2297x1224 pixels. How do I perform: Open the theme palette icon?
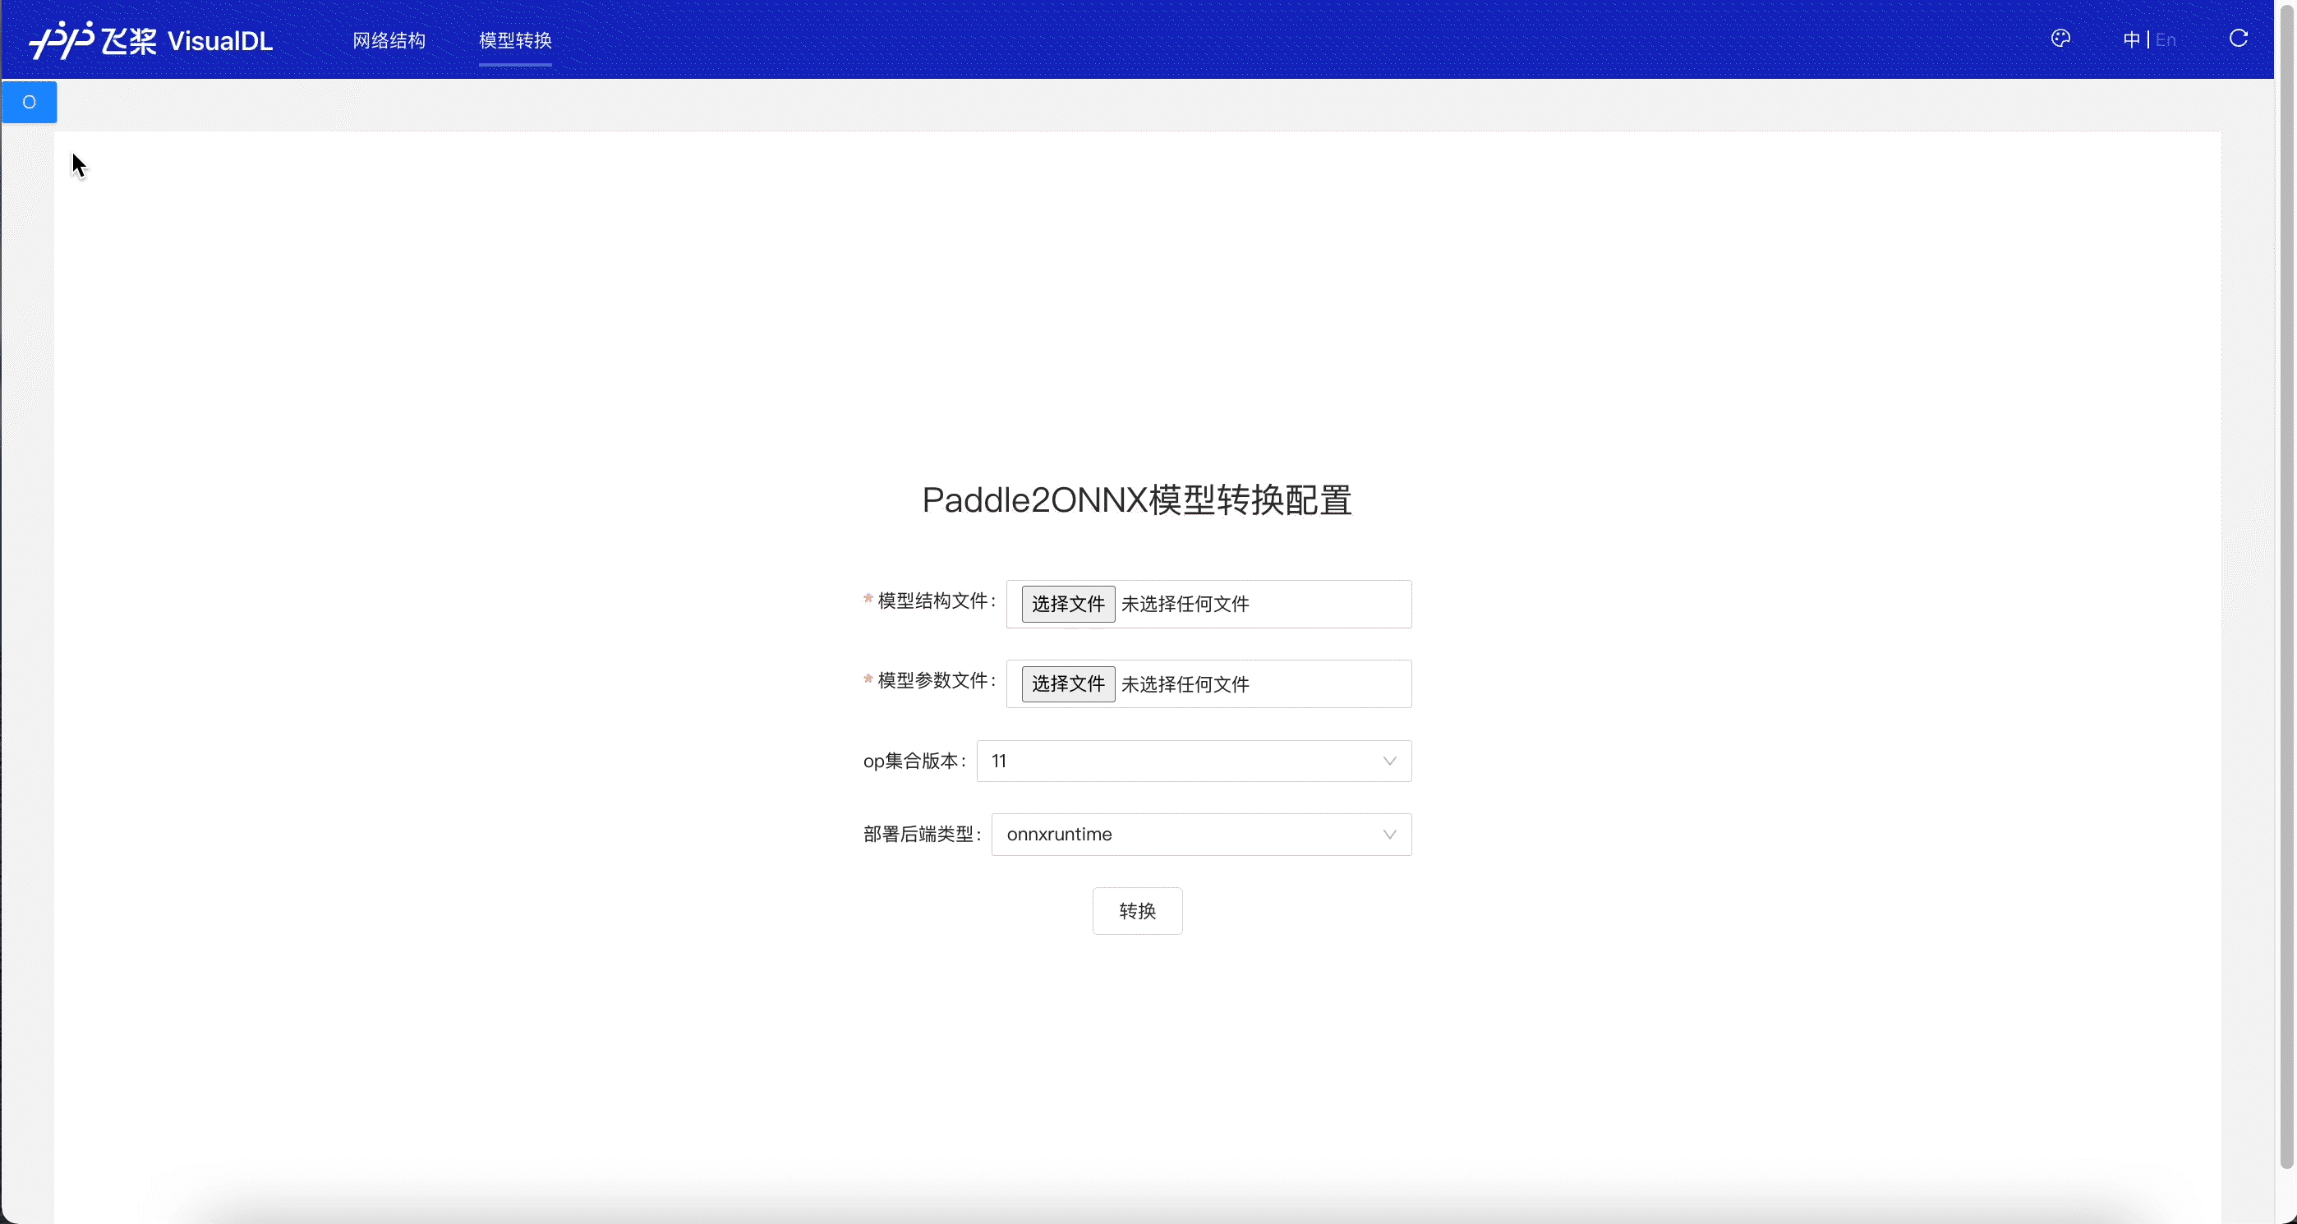click(x=2060, y=39)
